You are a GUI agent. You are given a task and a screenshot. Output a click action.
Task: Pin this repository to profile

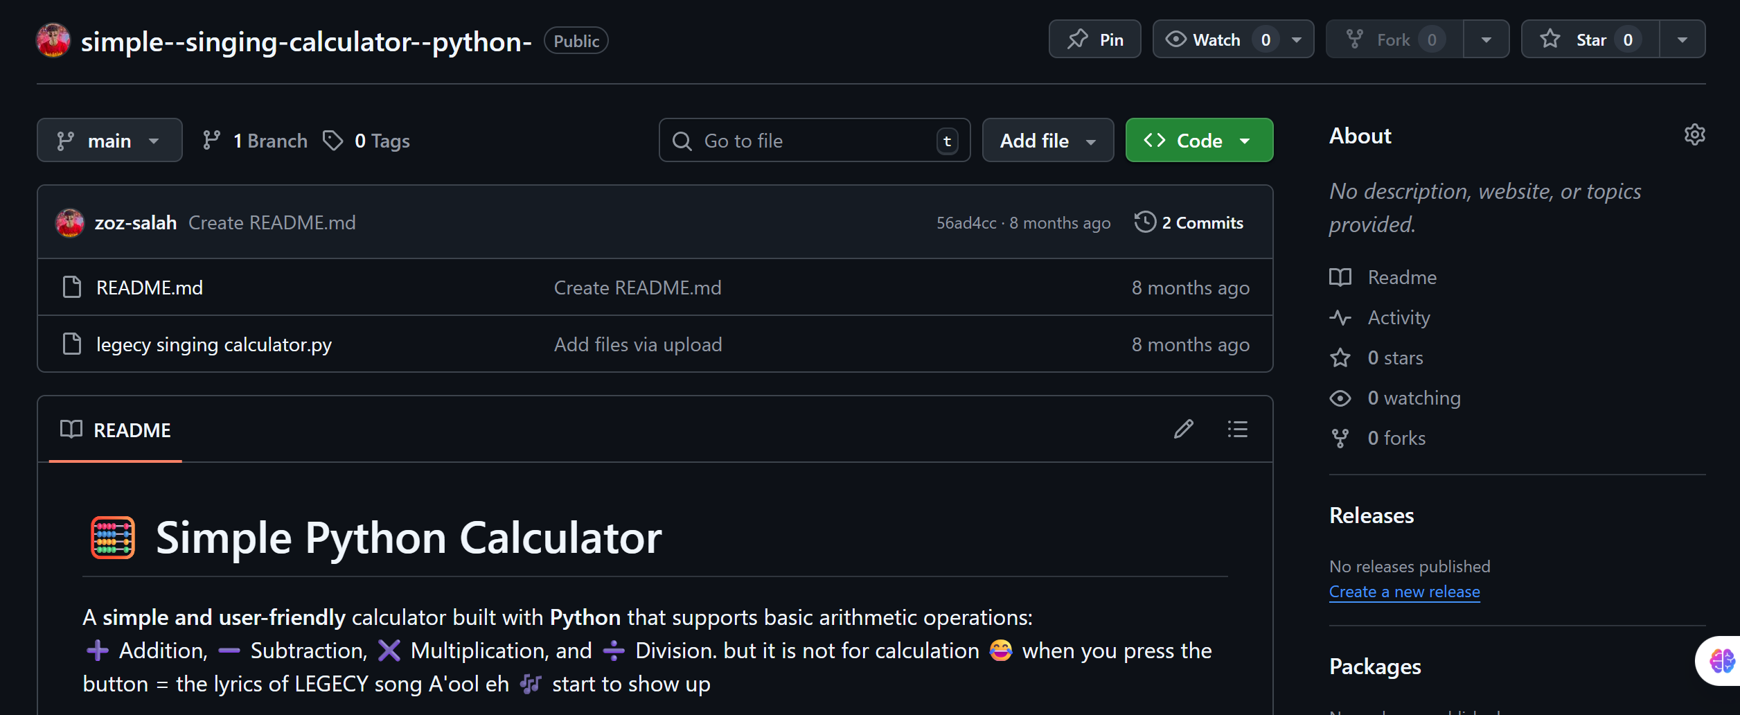pyautogui.click(x=1095, y=39)
